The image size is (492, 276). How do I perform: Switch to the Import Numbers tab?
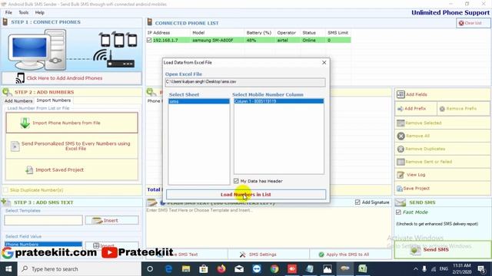click(x=54, y=100)
